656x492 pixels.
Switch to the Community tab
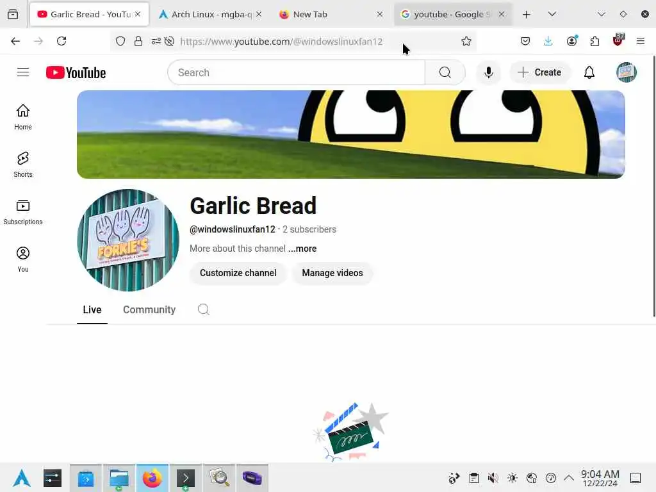click(149, 309)
